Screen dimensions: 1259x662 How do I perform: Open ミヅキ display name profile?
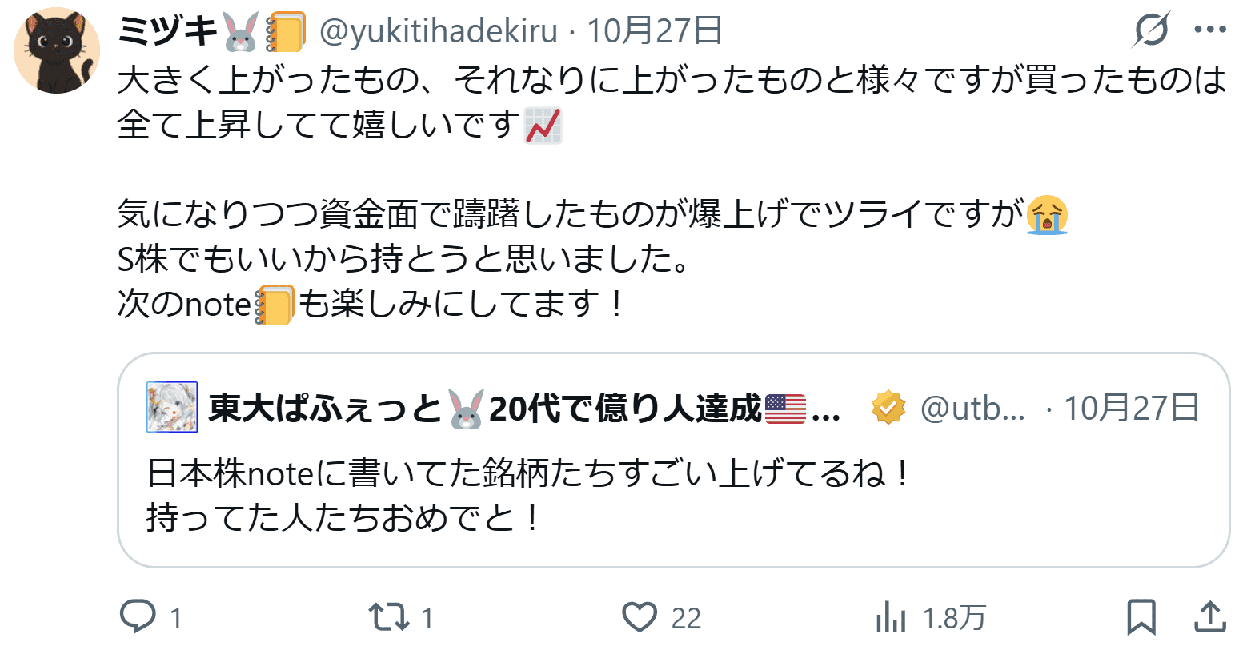pos(167,31)
